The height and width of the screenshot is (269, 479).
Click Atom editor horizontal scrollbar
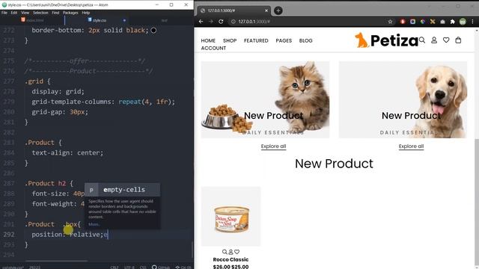click(x=57, y=261)
